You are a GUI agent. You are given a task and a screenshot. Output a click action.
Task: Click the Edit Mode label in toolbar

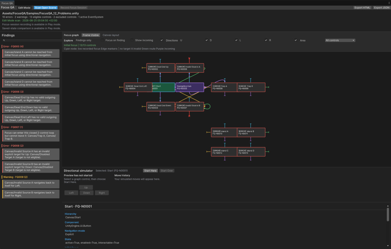24,7
